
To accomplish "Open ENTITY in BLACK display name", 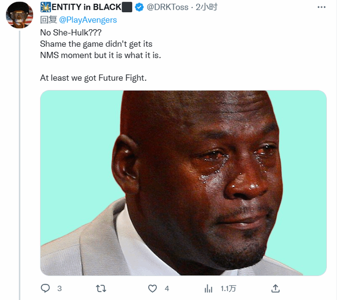I will coord(86,7).
